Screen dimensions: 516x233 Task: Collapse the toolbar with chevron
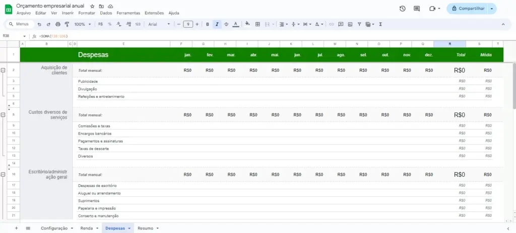pyautogui.click(x=503, y=24)
